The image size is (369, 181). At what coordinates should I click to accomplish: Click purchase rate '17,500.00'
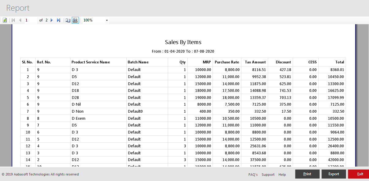tap(231, 91)
